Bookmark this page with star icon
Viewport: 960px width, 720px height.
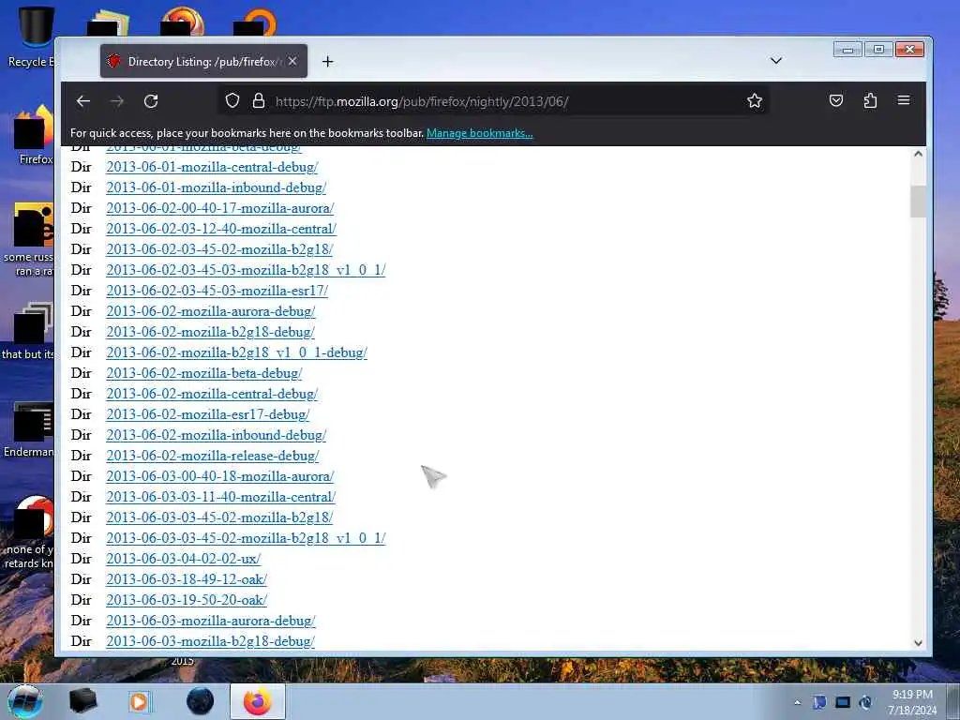coord(755,100)
